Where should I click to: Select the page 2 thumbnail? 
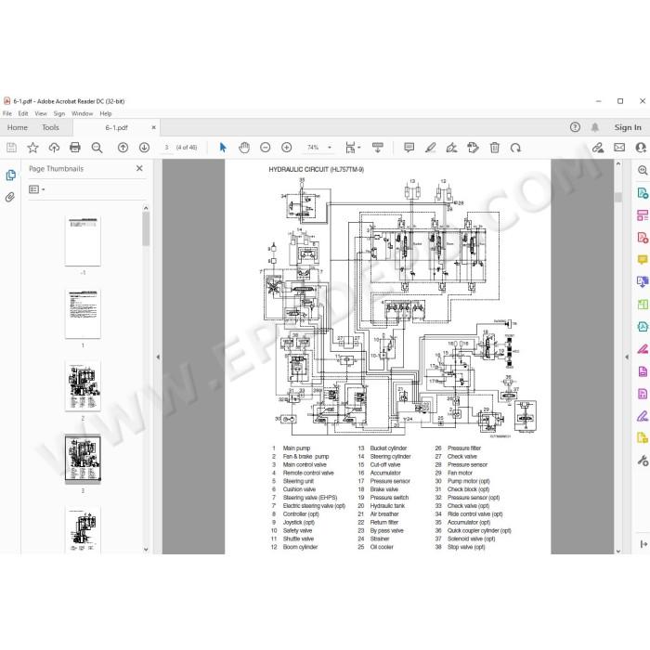coord(83,386)
